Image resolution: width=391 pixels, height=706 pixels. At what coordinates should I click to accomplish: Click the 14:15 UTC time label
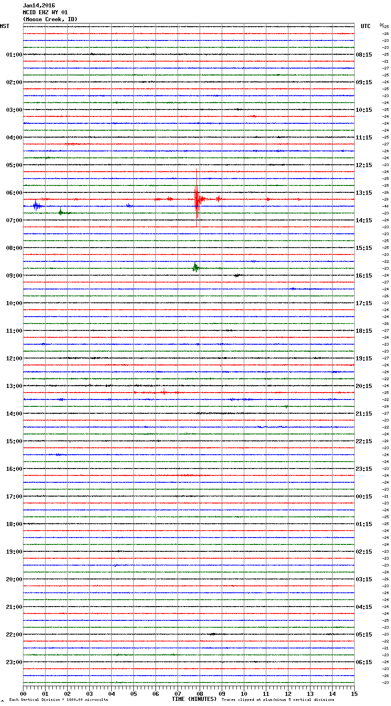(364, 220)
